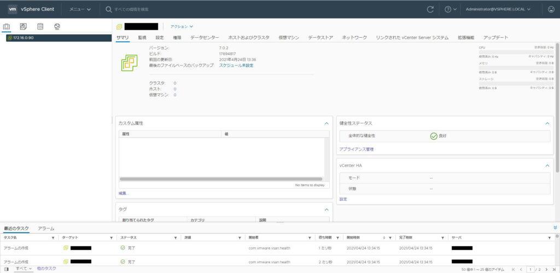Collapse the vCenter HA panel
This screenshot has width=560, height=273.
[547, 166]
